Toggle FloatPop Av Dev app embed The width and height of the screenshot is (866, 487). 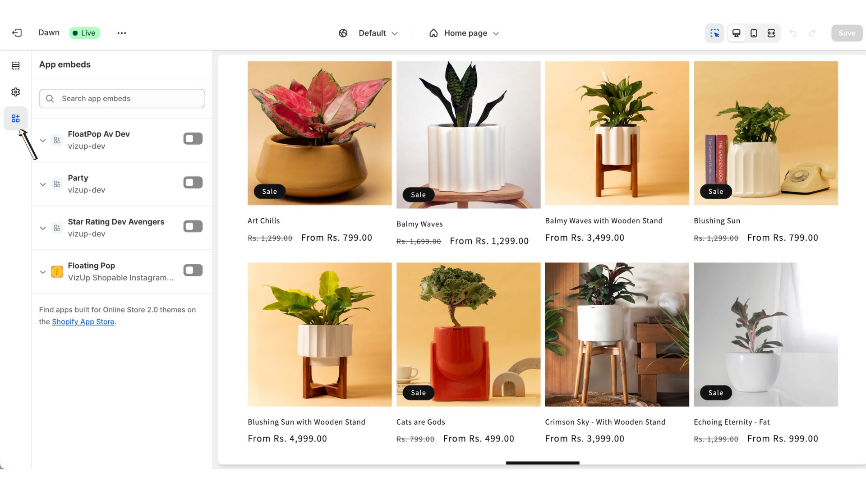[193, 138]
